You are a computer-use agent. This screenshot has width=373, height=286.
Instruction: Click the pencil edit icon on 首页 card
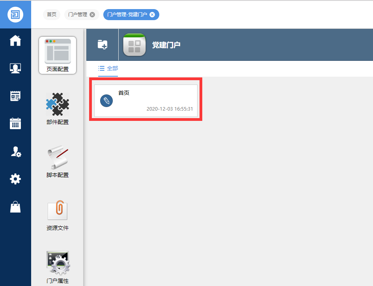coord(106,101)
